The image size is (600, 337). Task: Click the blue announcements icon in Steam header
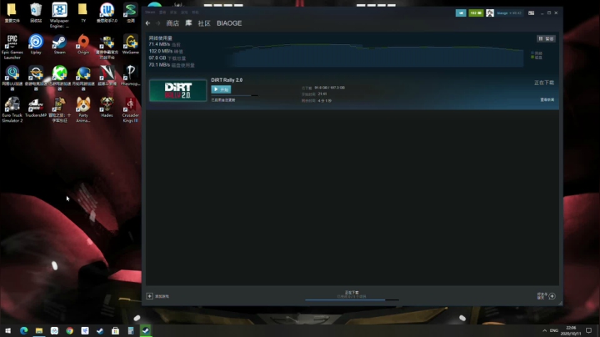coord(461,13)
